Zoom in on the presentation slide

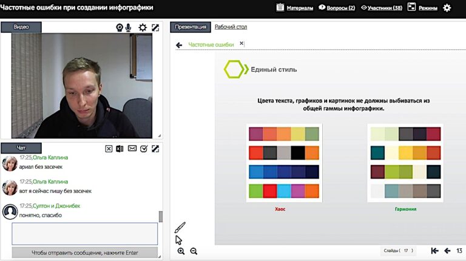pyautogui.click(x=181, y=251)
